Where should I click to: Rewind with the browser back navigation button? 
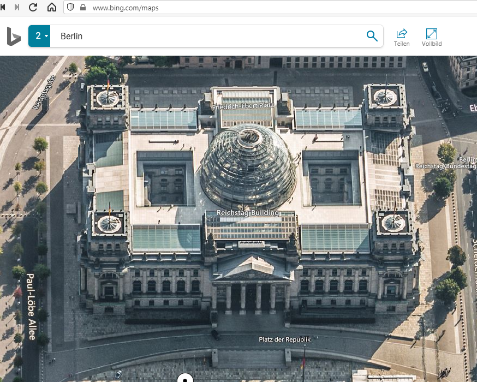(3, 7)
